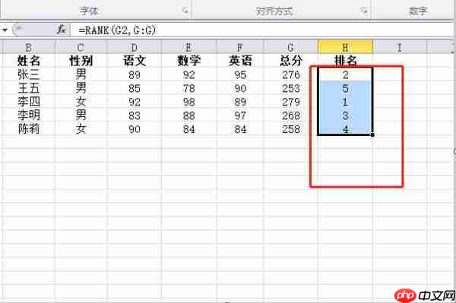The width and height of the screenshot is (456, 303).
Task: Click 李四's gender cell 女
Action: 81,102
